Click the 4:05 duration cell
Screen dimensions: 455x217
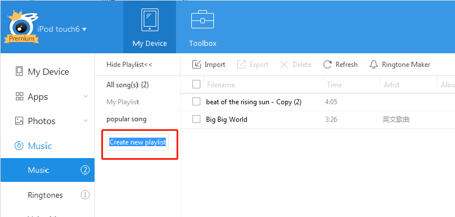[331, 102]
